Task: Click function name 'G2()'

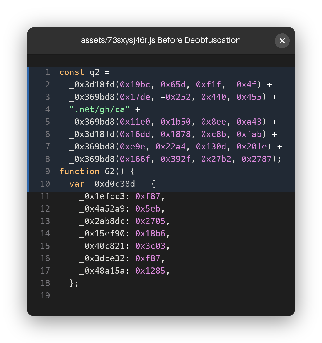Action: point(115,171)
